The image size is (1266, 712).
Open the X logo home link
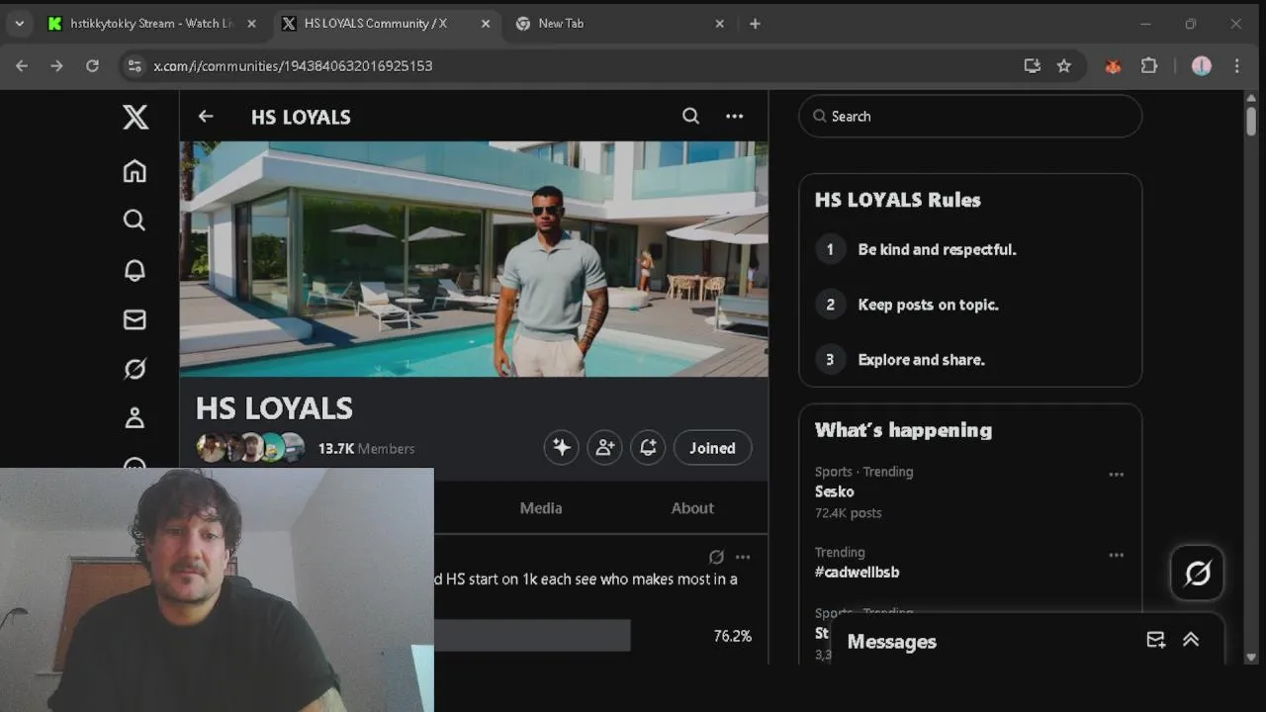pos(136,118)
